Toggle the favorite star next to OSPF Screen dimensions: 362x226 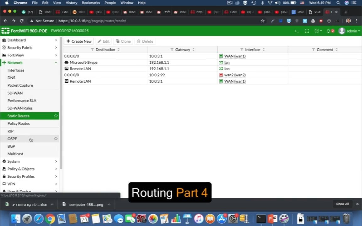pyautogui.click(x=56, y=138)
